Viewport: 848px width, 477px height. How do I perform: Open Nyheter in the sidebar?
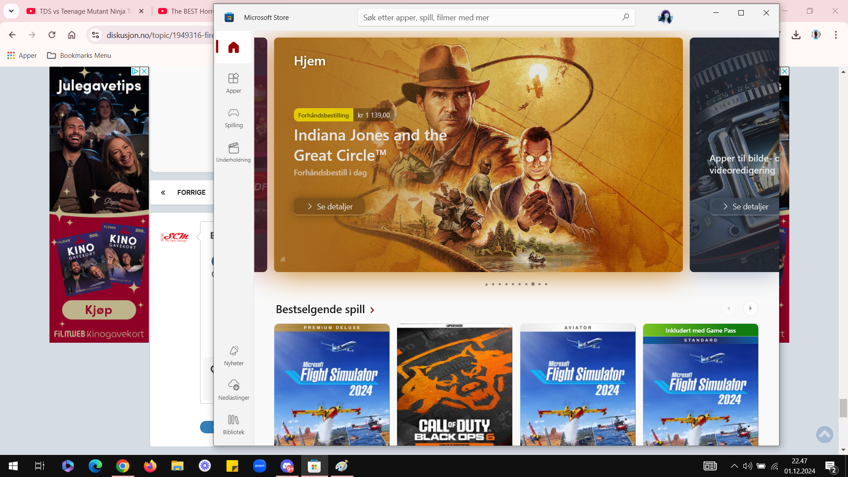(x=234, y=356)
